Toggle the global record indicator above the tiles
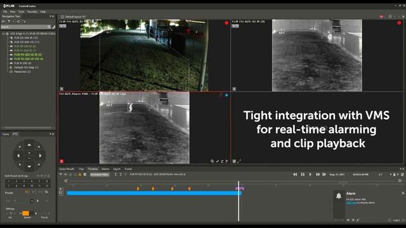Screen dimensions: 406x228 pos(382,16)
